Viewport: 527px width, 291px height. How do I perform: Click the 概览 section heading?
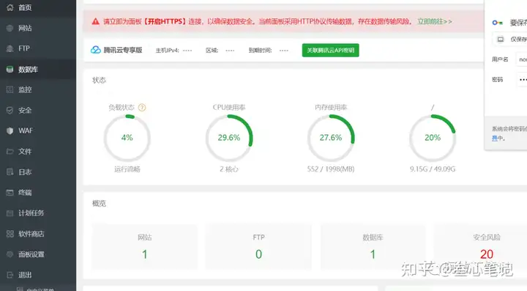tap(99, 203)
